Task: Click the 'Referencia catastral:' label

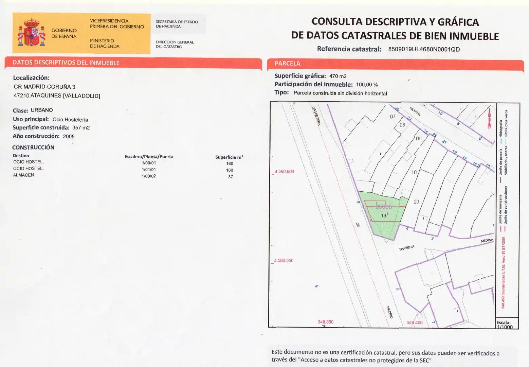Action: pos(349,49)
